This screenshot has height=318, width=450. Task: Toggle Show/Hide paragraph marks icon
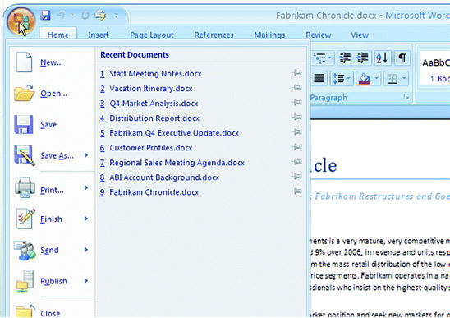(402, 58)
